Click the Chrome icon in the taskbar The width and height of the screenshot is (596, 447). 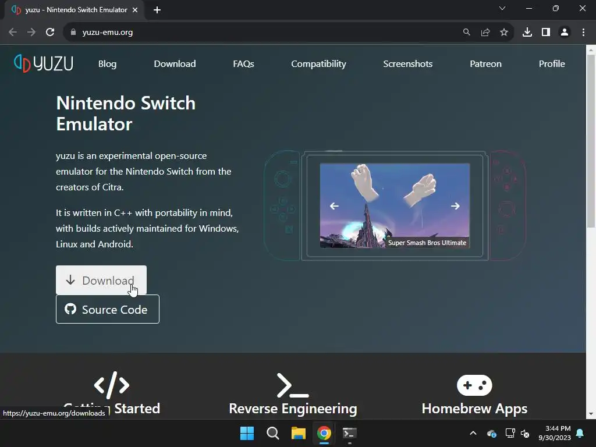coord(324,433)
